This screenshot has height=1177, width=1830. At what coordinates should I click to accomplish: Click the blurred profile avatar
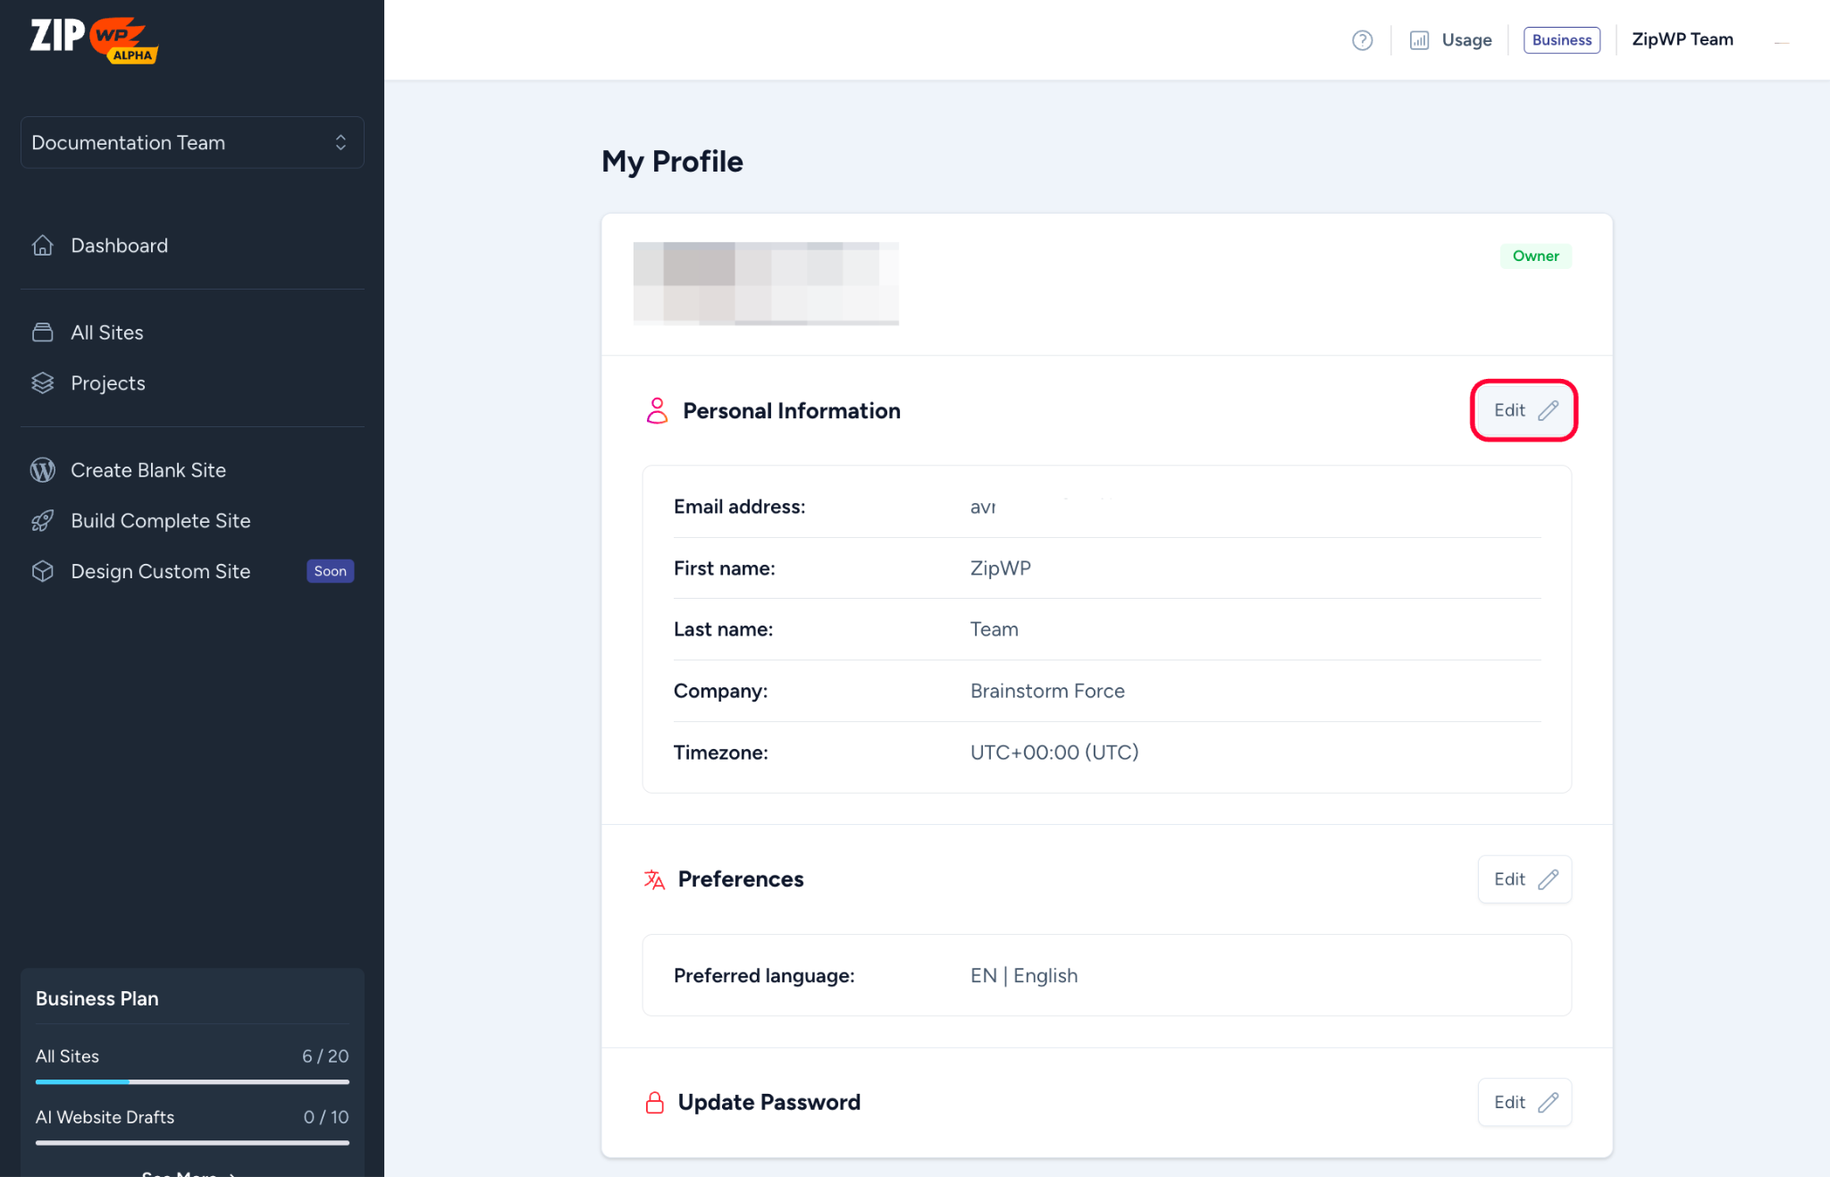[766, 283]
